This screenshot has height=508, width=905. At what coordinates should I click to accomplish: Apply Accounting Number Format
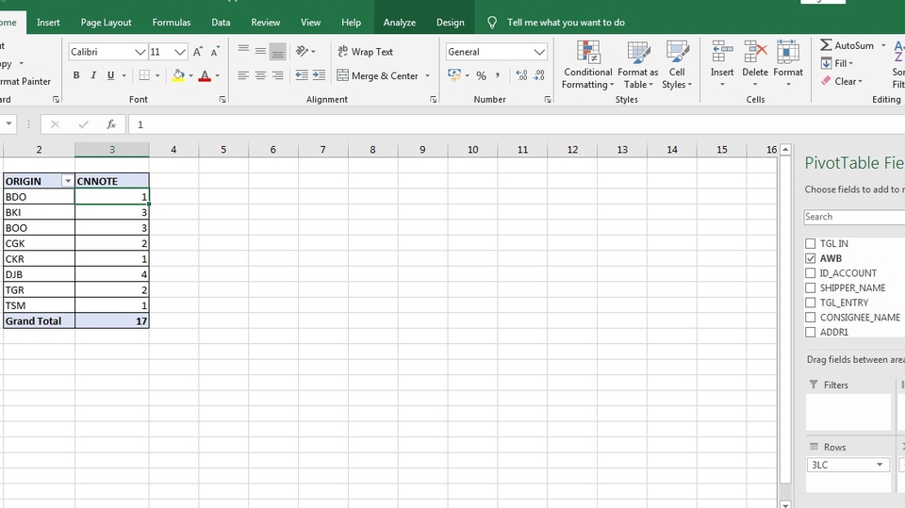454,75
